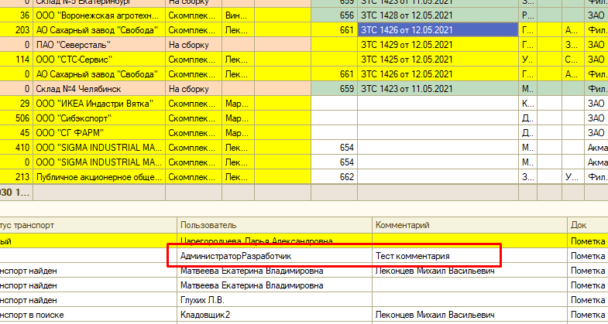Select the ПАО "Северсталь" row

[99, 45]
